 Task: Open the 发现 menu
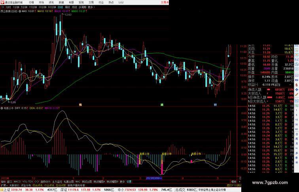coord(81,2)
